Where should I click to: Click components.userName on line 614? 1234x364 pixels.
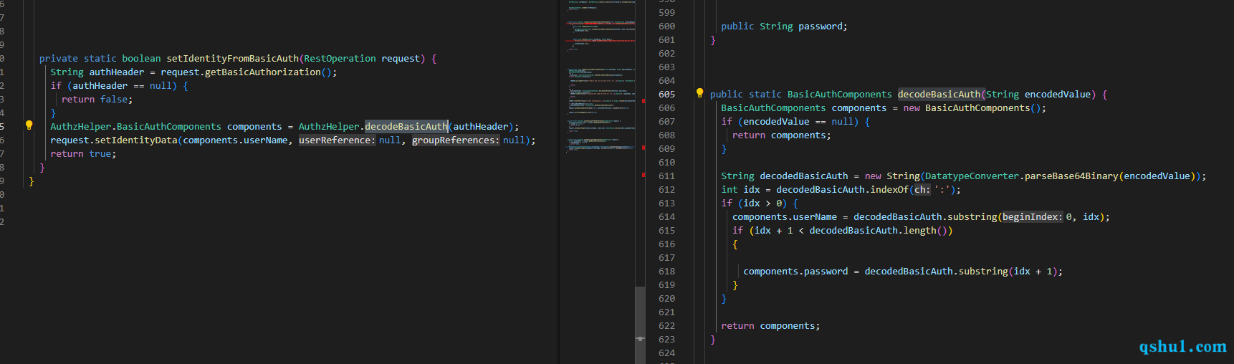[x=785, y=217]
